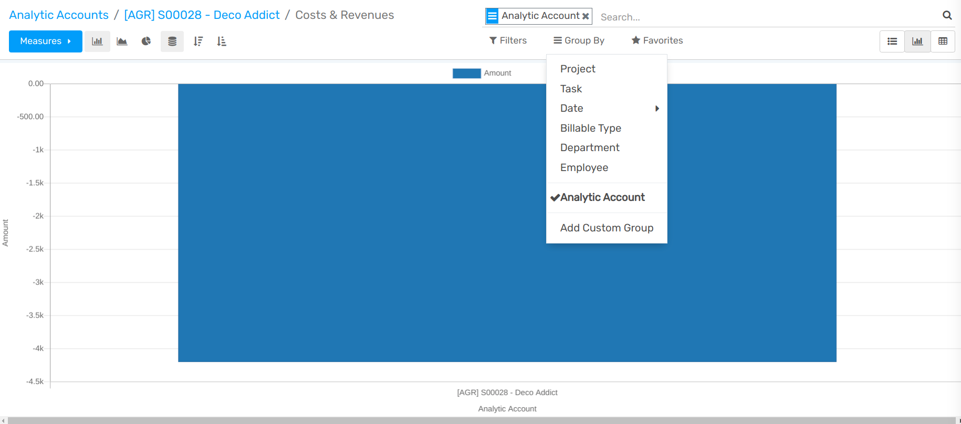Expand the Date grouping submenu
The width and height of the screenshot is (961, 424).
point(607,108)
